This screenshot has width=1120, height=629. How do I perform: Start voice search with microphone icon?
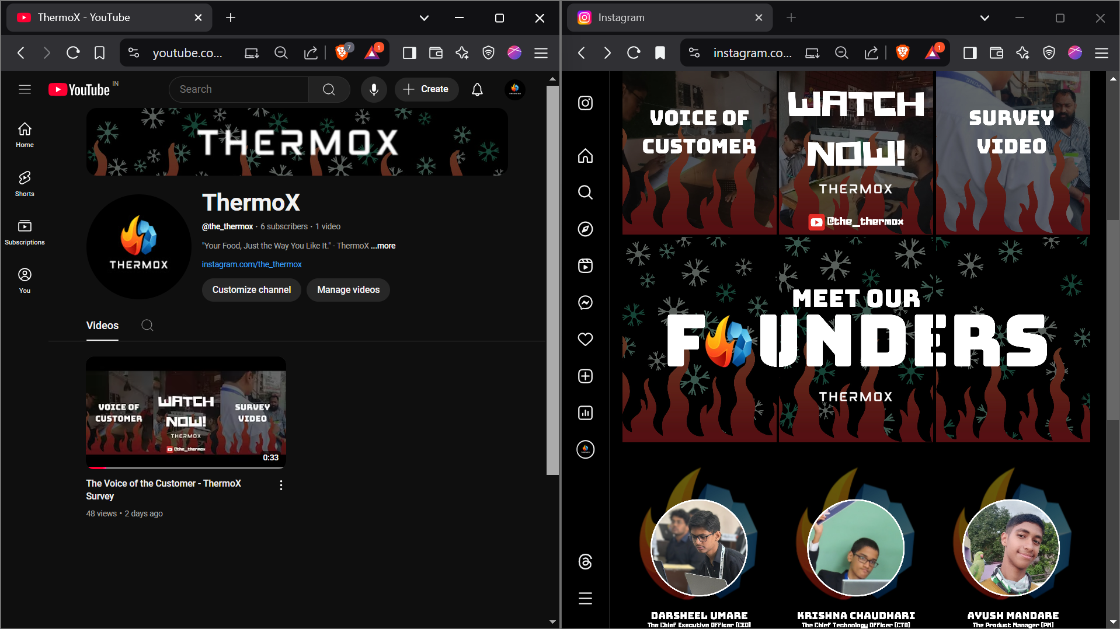(x=374, y=89)
